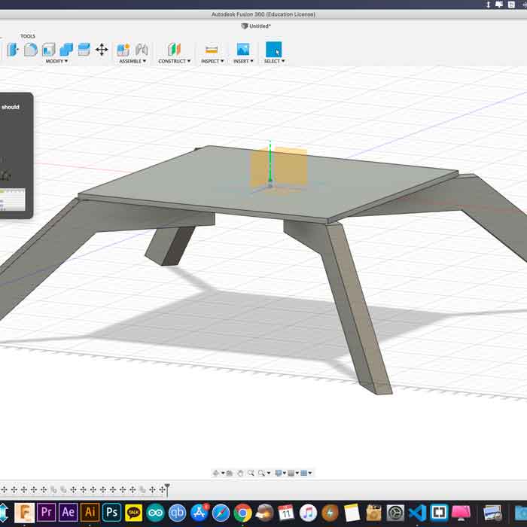527x527 pixels.
Task: Click the last move feature in timeline
Action: 162,490
